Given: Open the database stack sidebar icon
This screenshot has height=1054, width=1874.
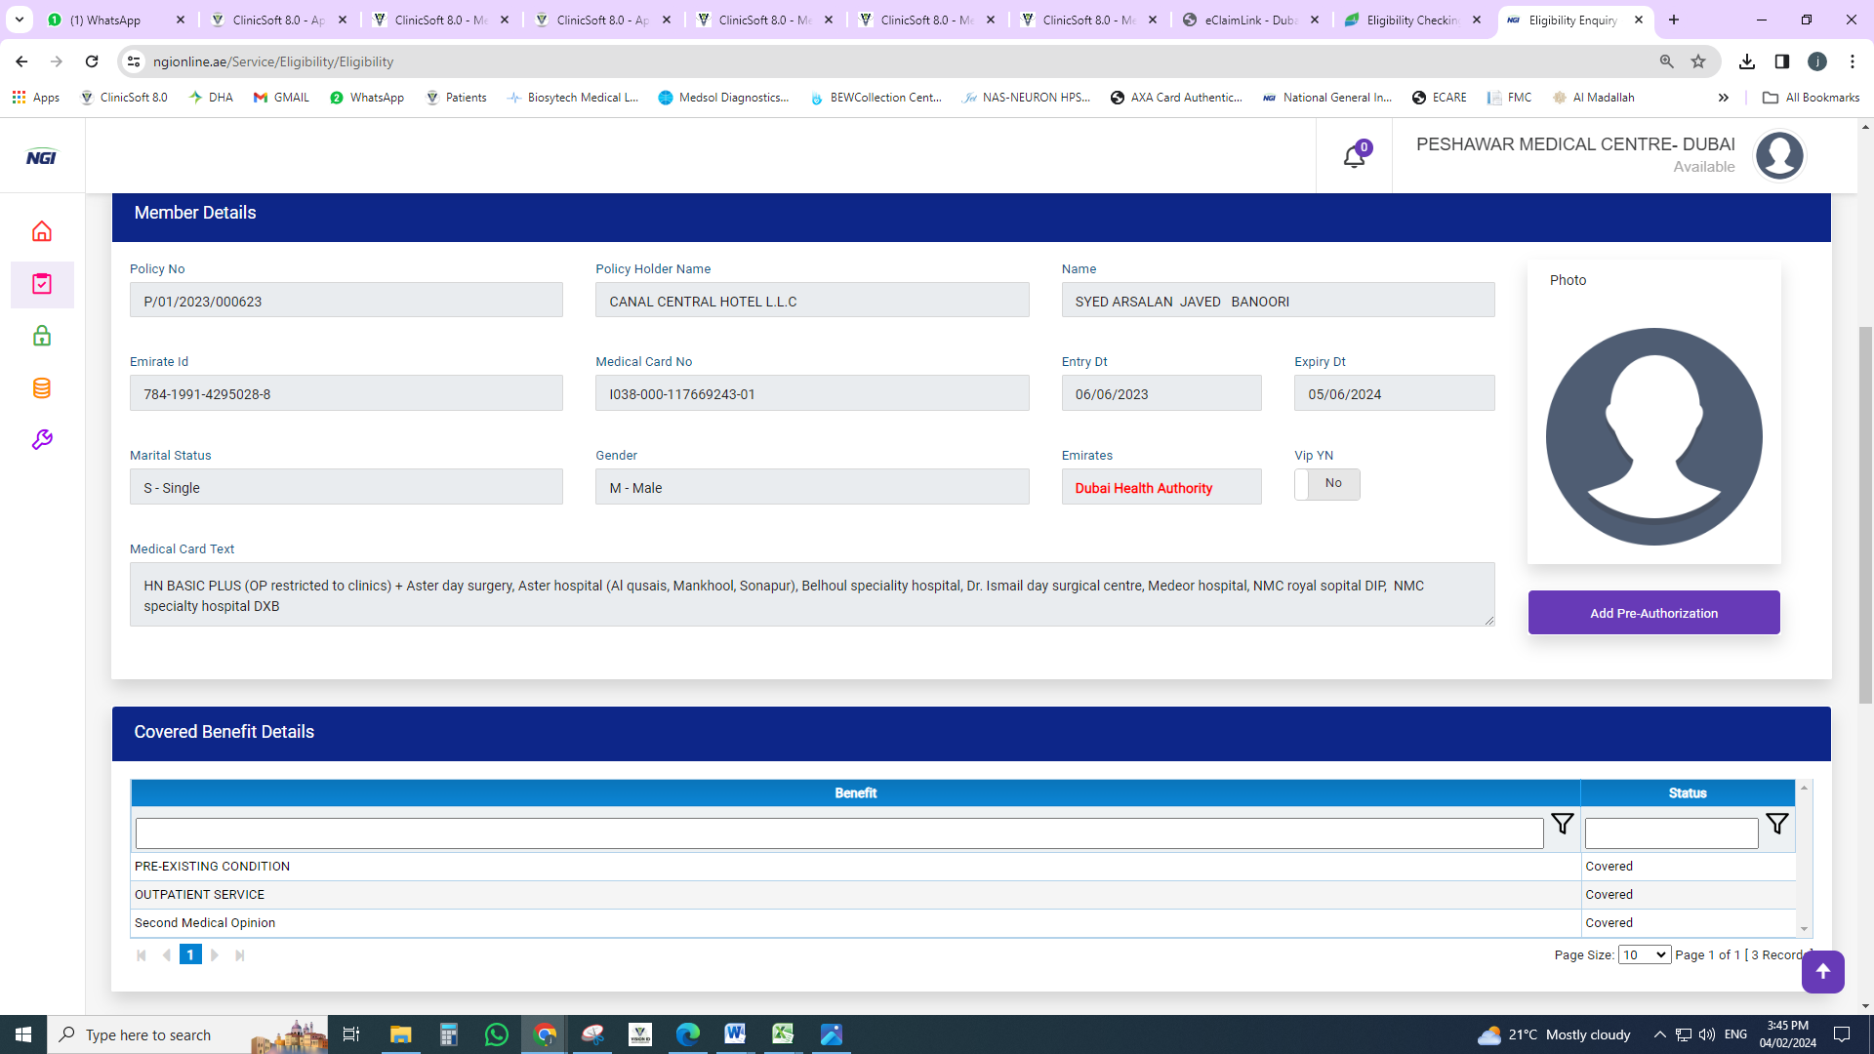Looking at the screenshot, I should (x=42, y=388).
